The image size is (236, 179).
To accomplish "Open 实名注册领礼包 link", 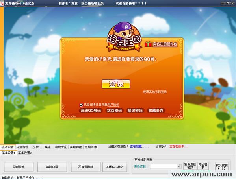I will point(165,44).
